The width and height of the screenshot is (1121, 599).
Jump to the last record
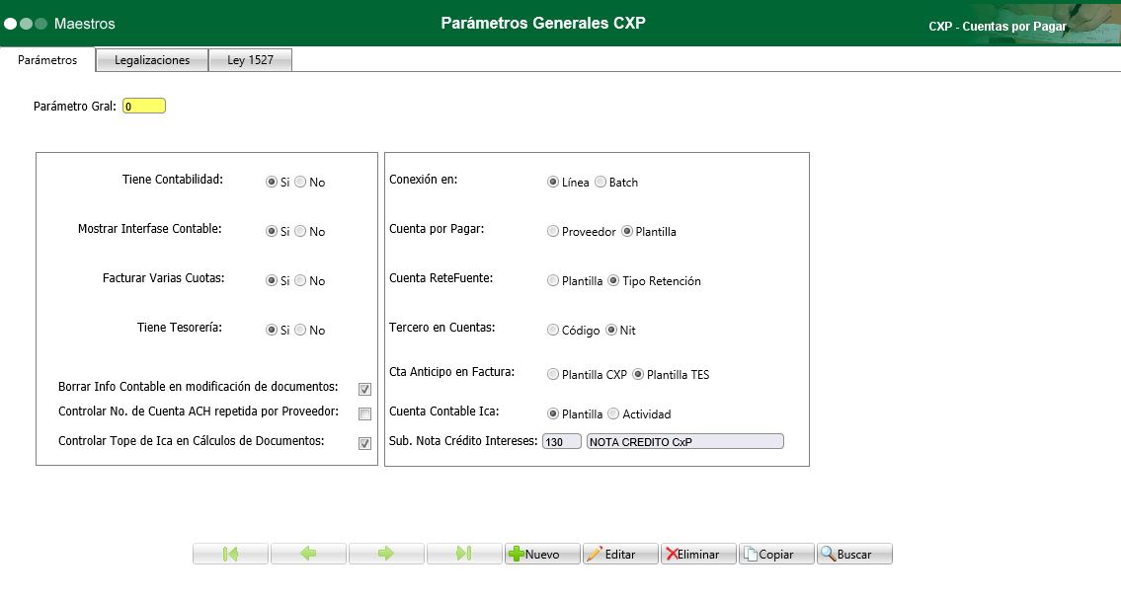464,553
